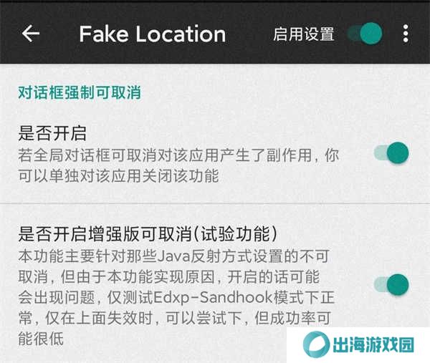
Task: Tap the Edxp-Sandhook description line
Action: (176, 298)
